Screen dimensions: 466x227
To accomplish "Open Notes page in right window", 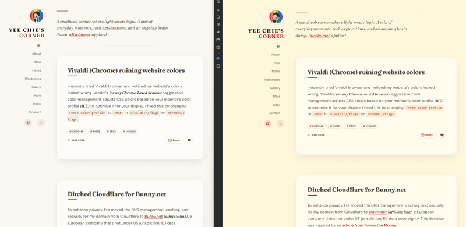I will point(276,72).
